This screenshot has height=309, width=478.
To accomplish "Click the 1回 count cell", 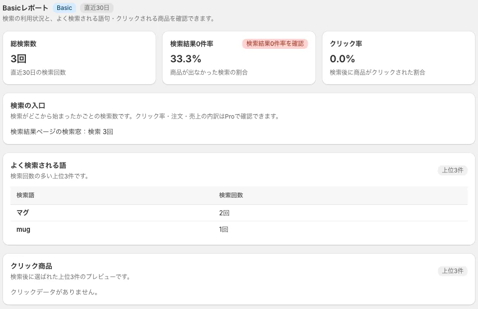I will click(224, 229).
